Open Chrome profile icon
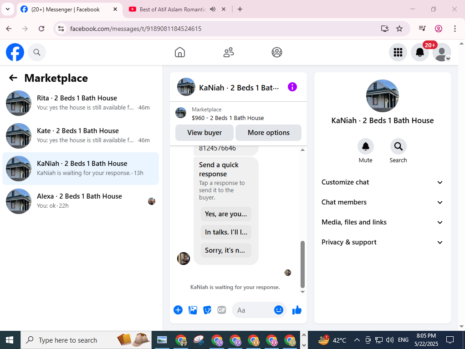 439,29
